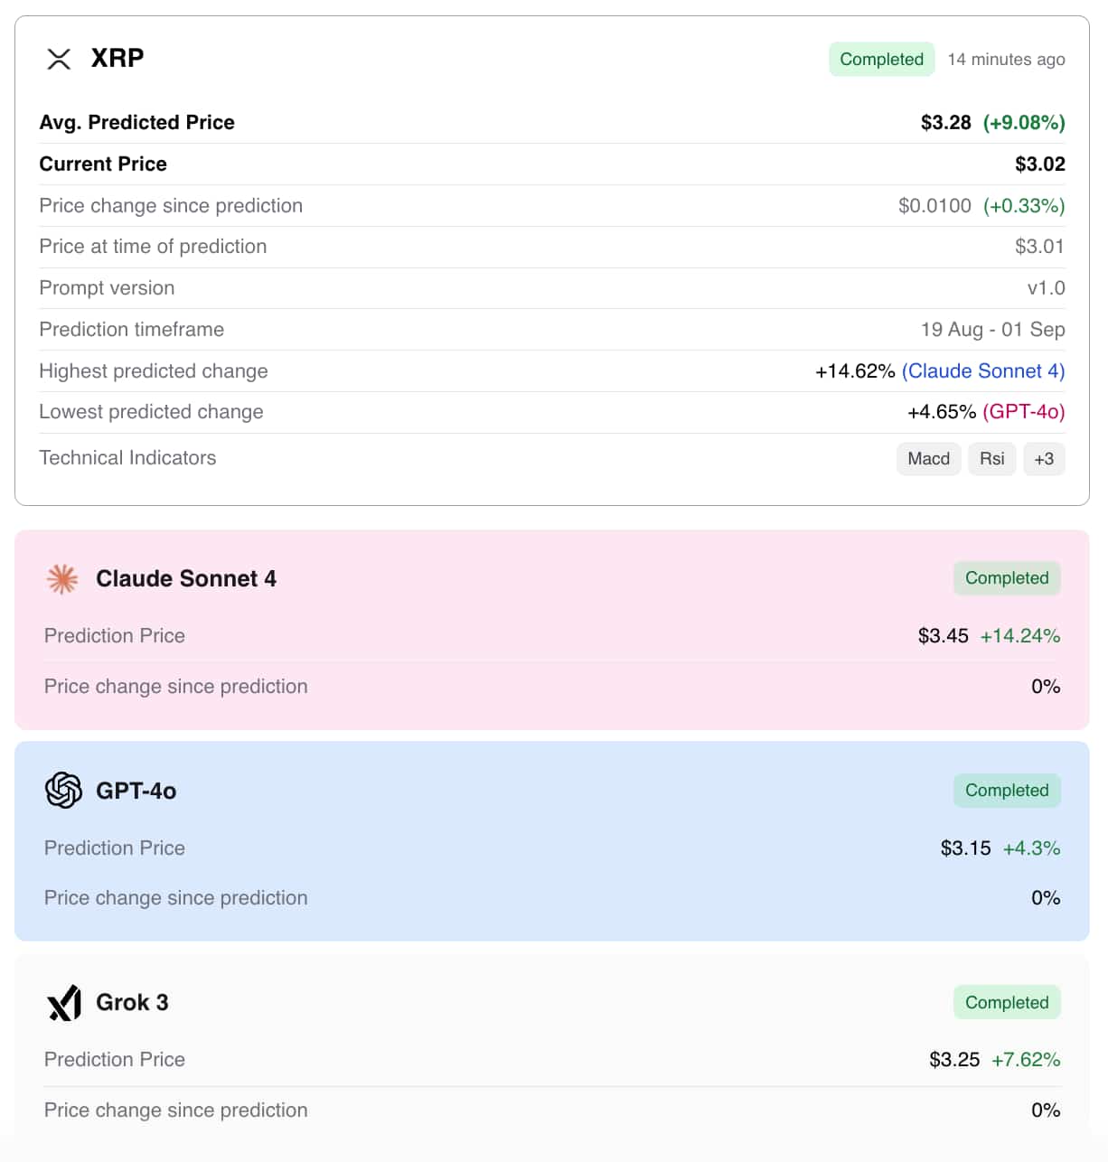Select the Macd indicator tag
Screen dimensions: 1108x1162
pos(928,459)
